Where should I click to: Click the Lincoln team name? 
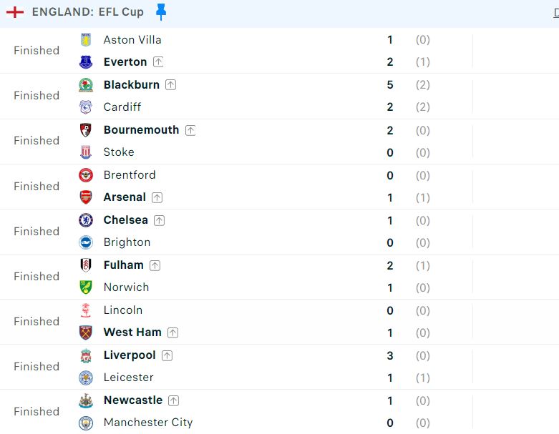(x=122, y=310)
